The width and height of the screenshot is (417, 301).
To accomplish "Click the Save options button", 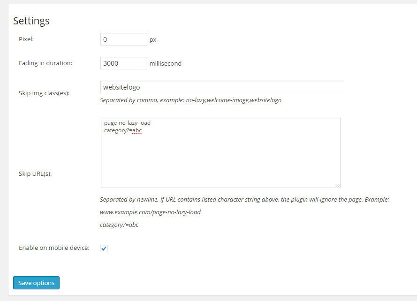I will point(37,283).
